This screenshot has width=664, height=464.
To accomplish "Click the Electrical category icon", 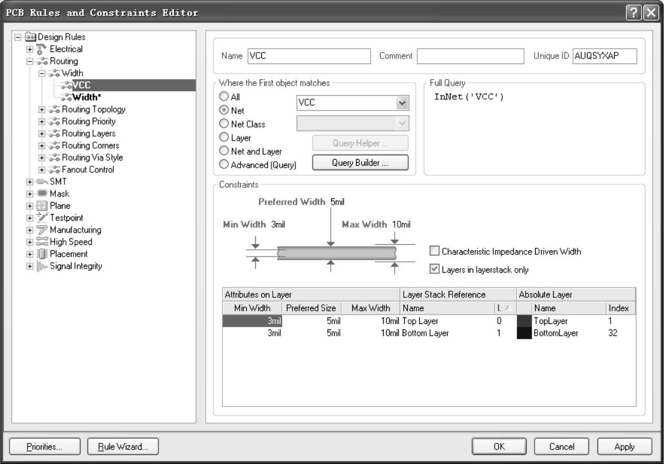I will point(42,49).
